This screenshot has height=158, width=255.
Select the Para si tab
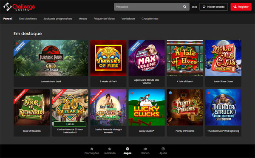tap(8, 19)
